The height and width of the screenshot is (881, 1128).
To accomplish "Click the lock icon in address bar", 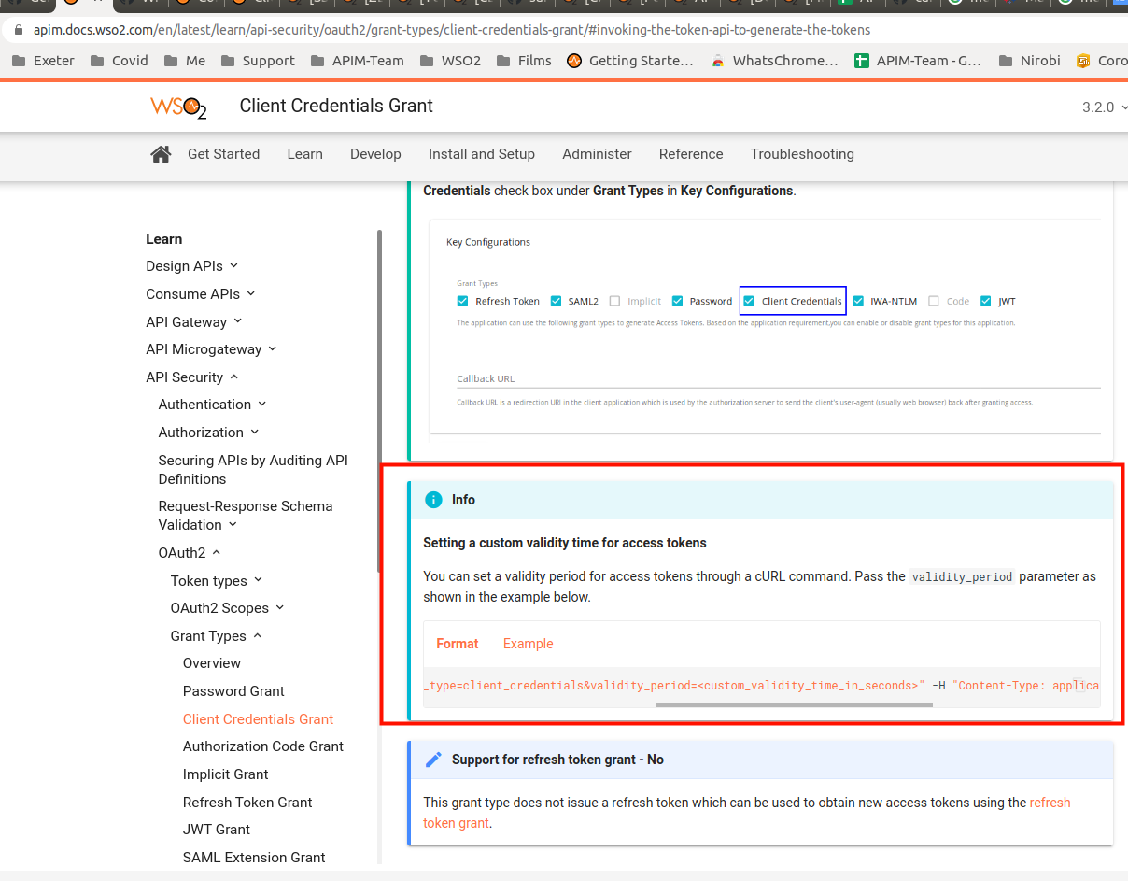I will click(20, 30).
